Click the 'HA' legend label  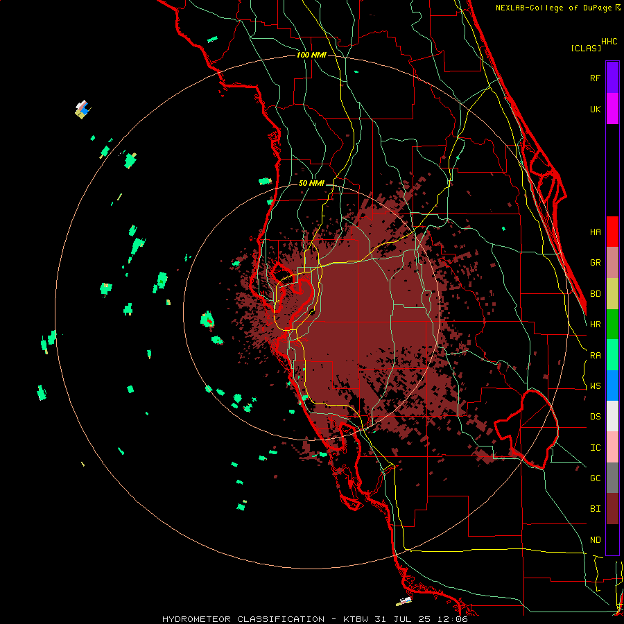595,232
